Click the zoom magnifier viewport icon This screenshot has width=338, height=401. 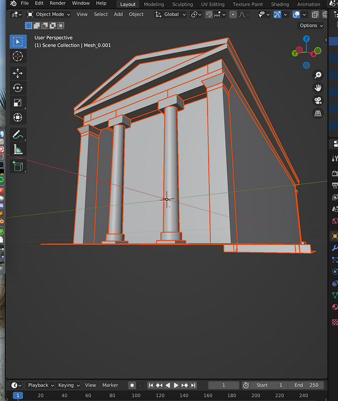(318, 75)
